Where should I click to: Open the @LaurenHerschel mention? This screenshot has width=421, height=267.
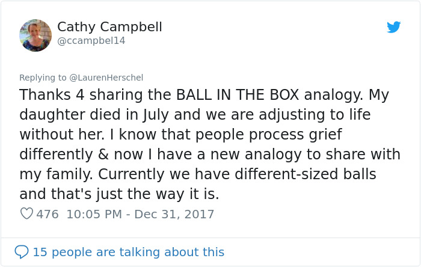coord(106,78)
